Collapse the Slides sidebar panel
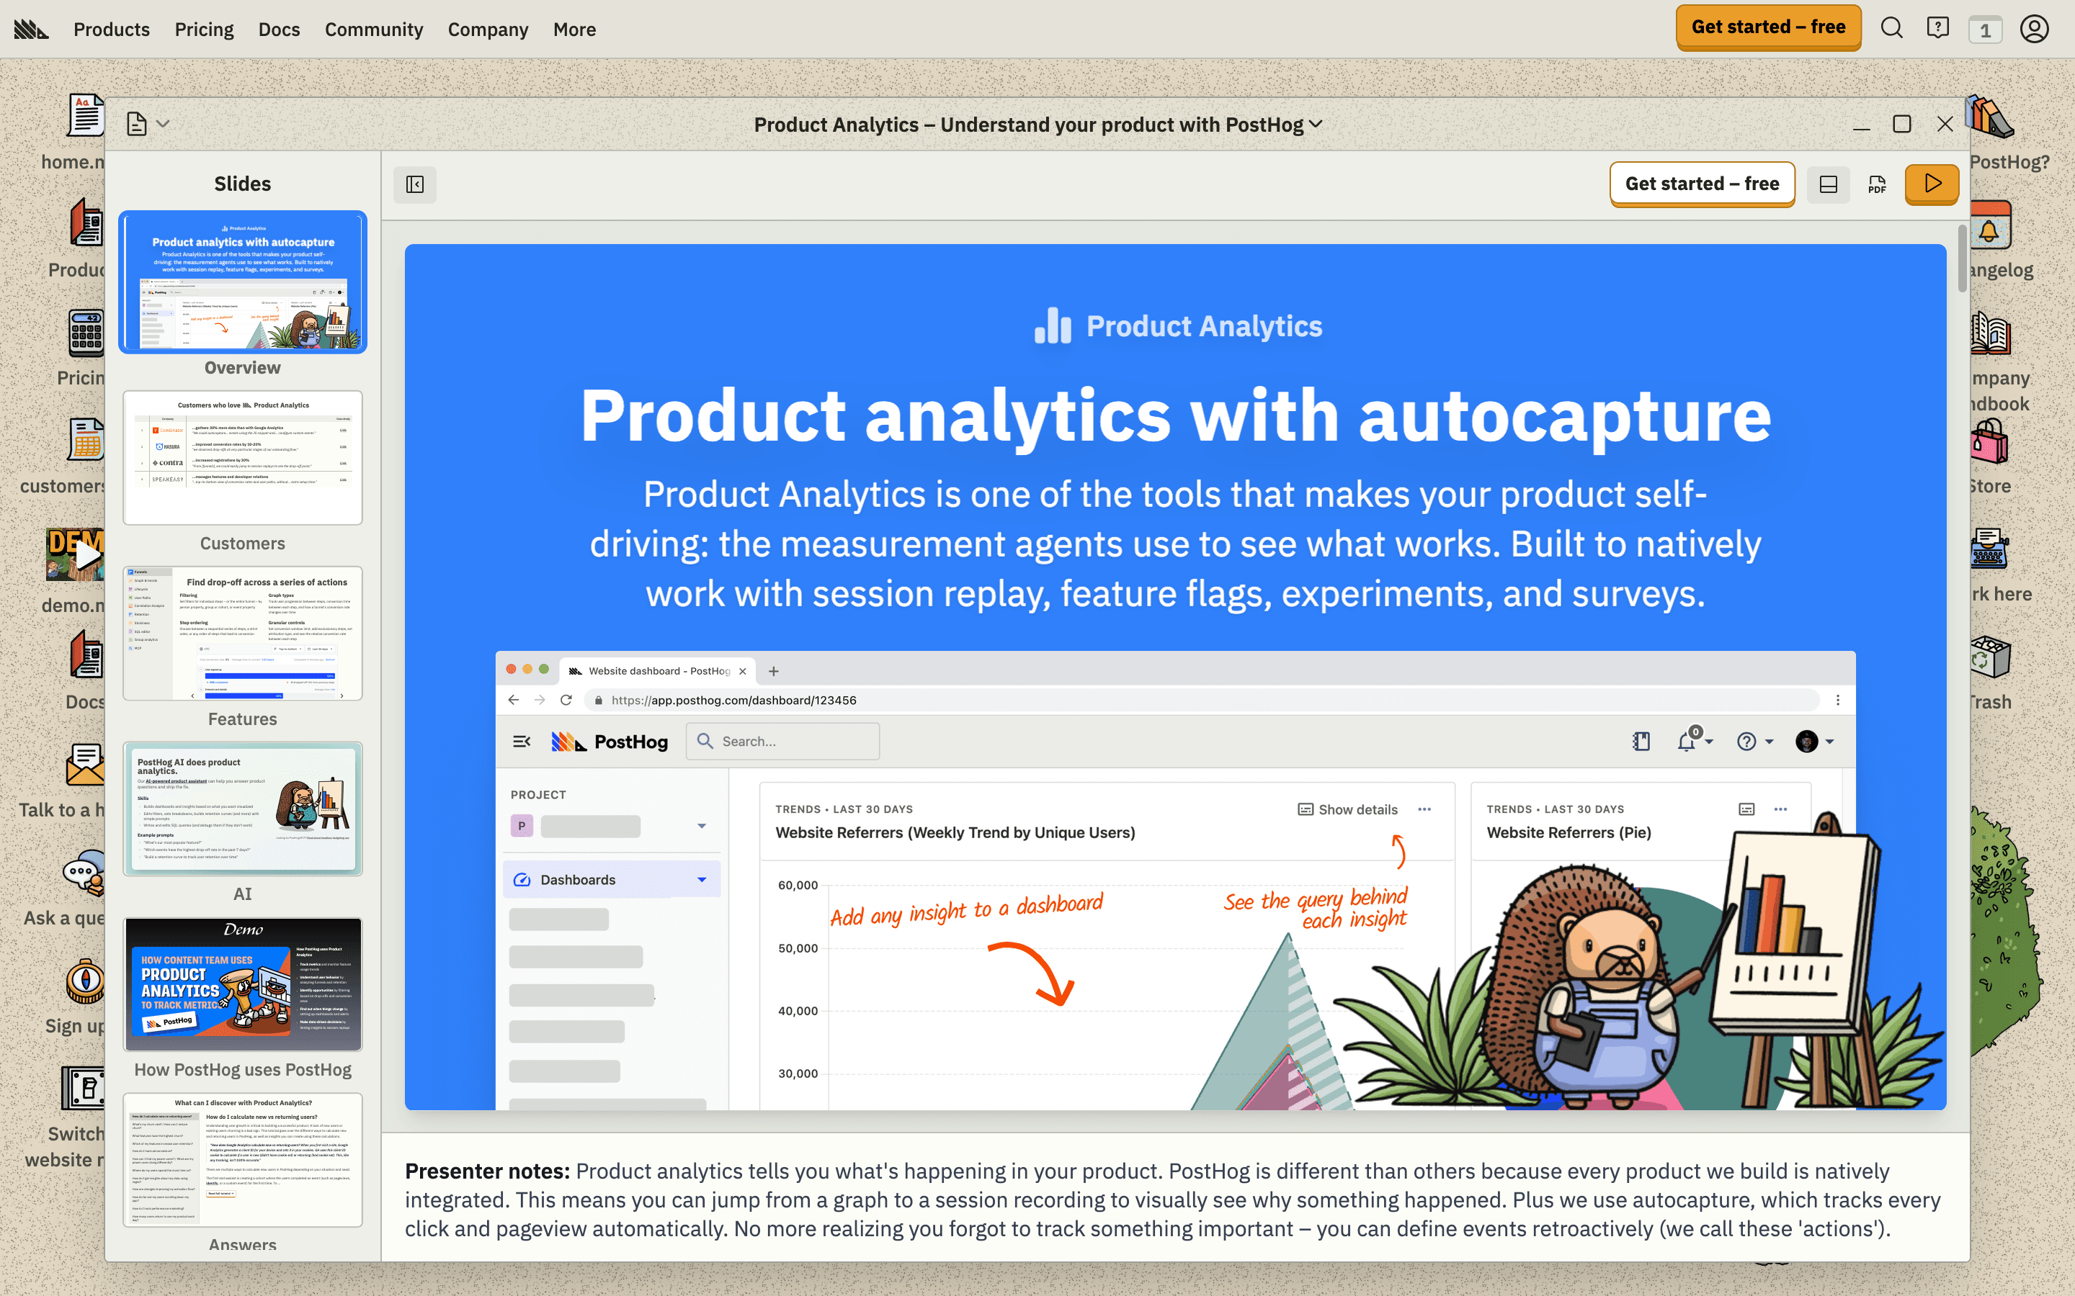The height and width of the screenshot is (1296, 2075). pos(415,184)
